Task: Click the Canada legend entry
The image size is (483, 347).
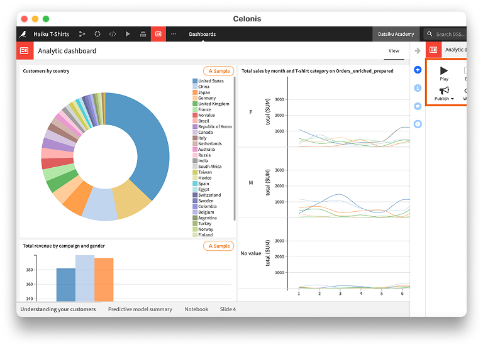Action: (x=203, y=133)
